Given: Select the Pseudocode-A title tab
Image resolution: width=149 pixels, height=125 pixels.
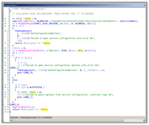Looking at the screenshot, I should pyautogui.click(x=10, y=5).
